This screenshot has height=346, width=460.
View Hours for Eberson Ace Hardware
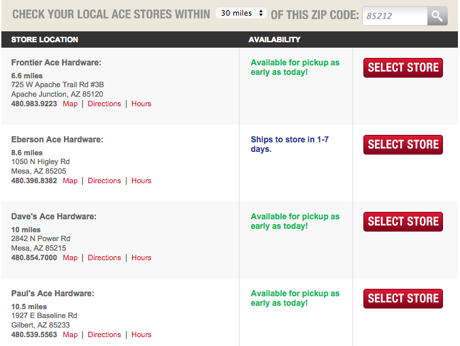point(141,180)
